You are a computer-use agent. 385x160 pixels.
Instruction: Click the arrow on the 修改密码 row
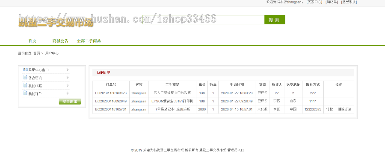pyautogui.click(x=68, y=77)
